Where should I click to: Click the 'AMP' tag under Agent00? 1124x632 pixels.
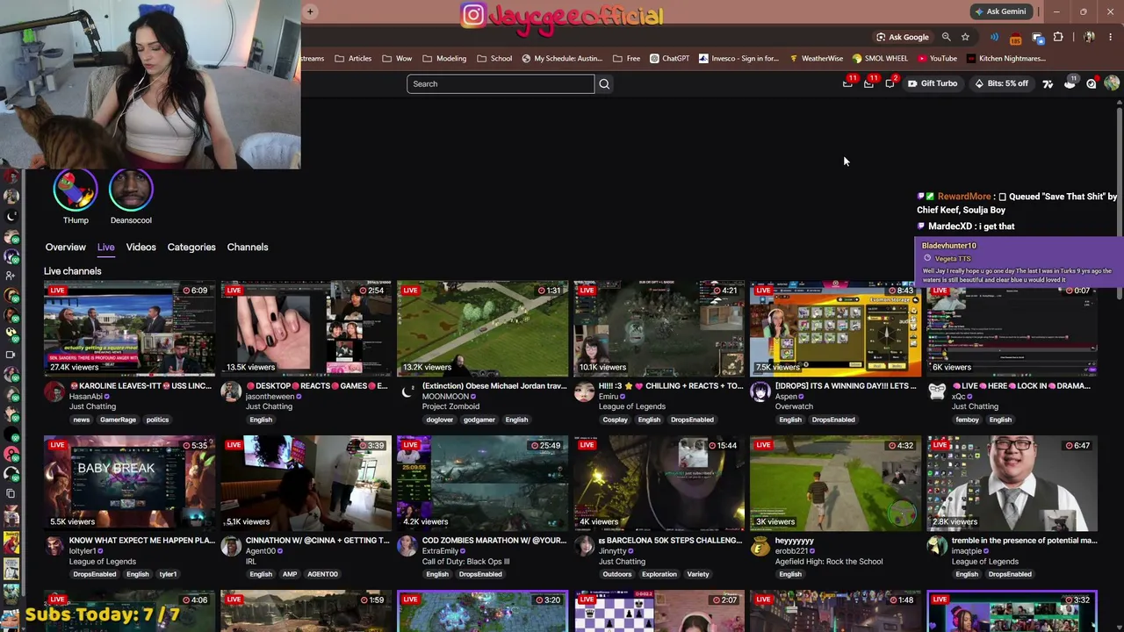coord(290,574)
